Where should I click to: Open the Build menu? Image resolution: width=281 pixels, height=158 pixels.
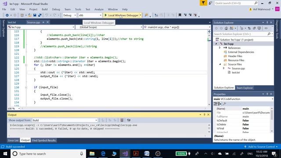pyautogui.click(x=45, y=9)
